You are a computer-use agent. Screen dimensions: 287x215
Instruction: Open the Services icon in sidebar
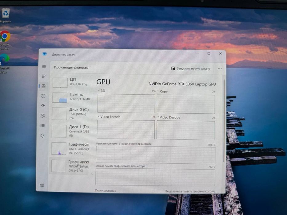tap(43, 135)
